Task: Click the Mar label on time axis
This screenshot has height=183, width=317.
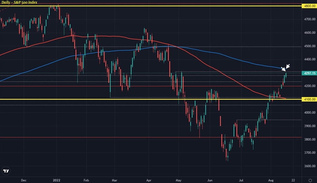Action: (x=114, y=180)
